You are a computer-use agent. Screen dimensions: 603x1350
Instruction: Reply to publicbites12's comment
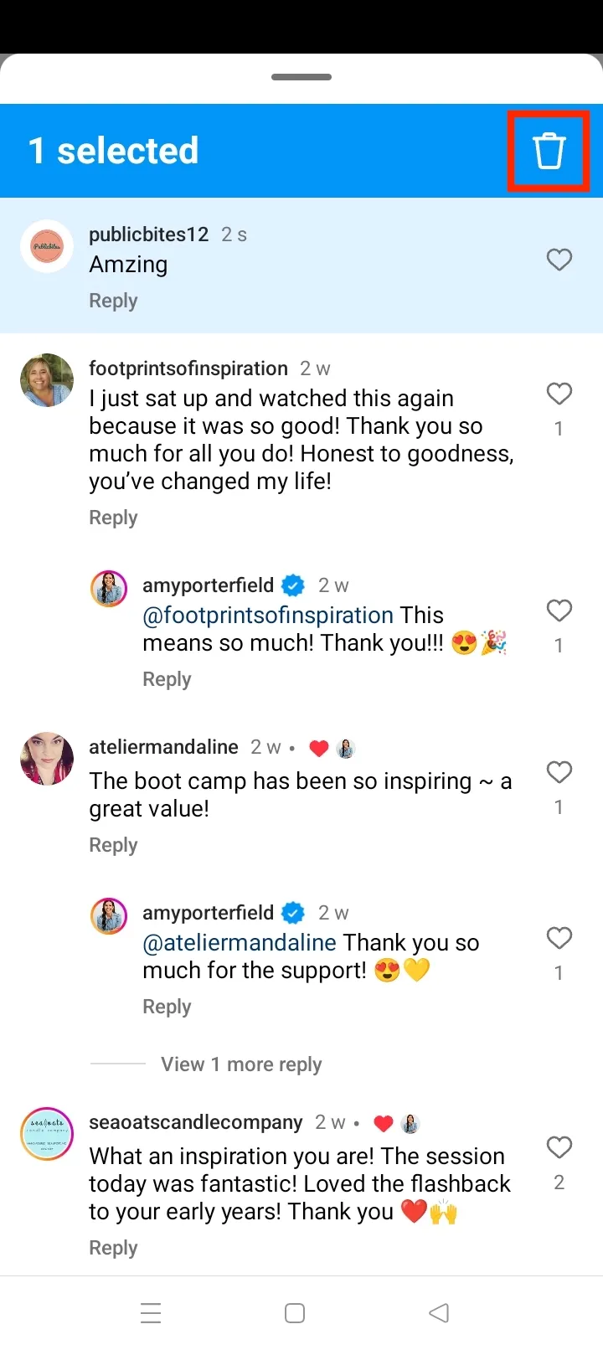click(x=113, y=301)
